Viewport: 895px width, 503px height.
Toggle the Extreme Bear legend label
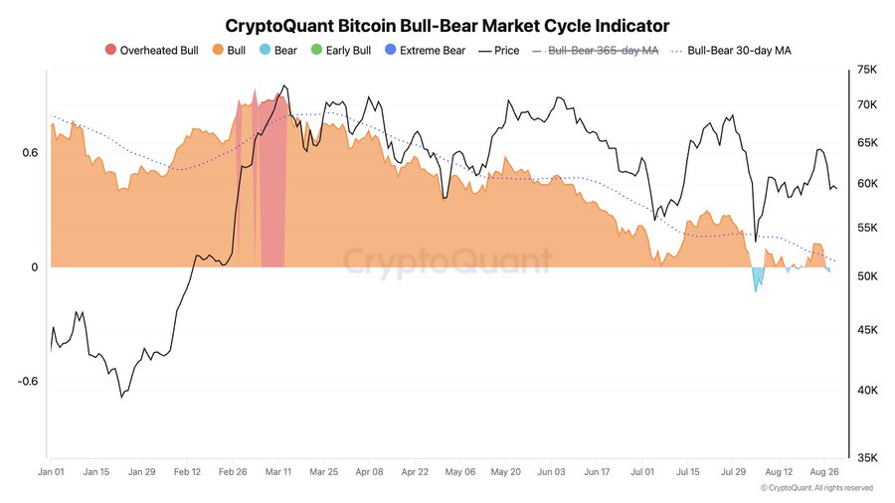[x=433, y=50]
